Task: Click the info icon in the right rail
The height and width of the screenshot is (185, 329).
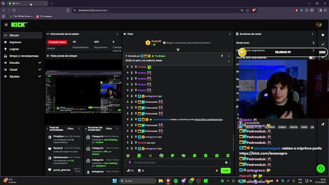Action: pos(323,35)
